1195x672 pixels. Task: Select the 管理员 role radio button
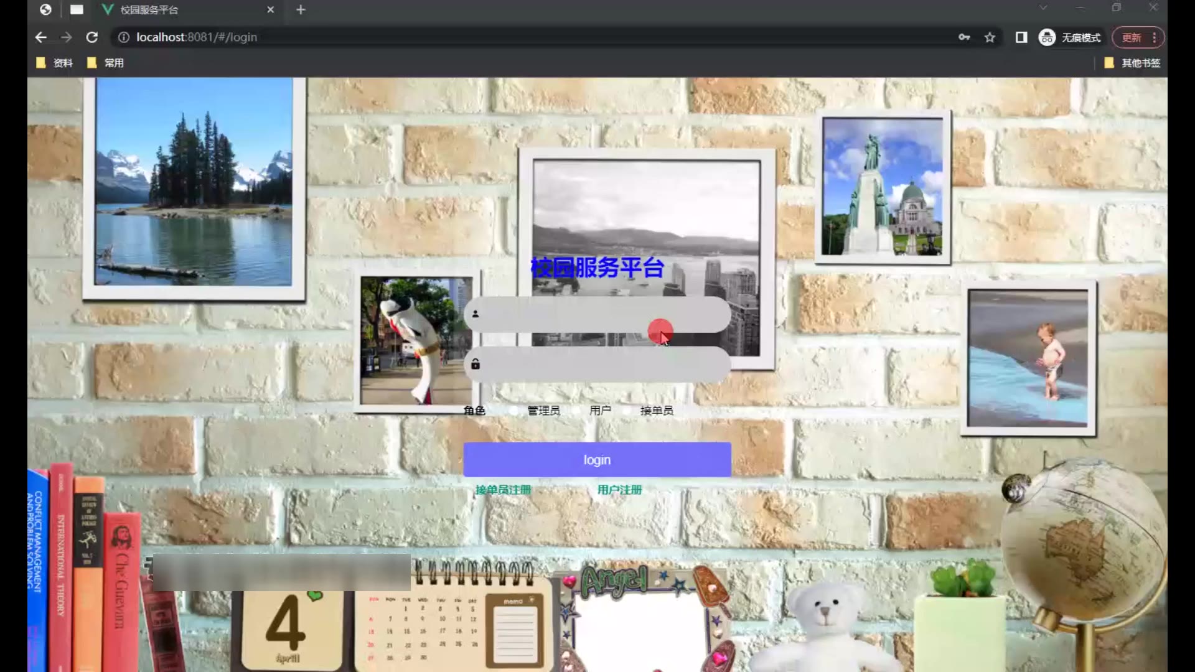[x=514, y=411]
